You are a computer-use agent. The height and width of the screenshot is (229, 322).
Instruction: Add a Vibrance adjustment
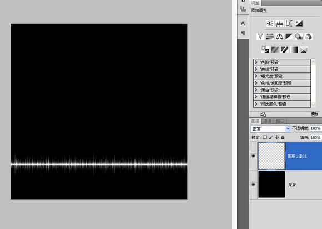[x=260, y=37]
